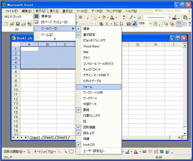This screenshot has height=161, width=193.
Task: Choose the Rectangle drawing tool
Action: [71, 151]
